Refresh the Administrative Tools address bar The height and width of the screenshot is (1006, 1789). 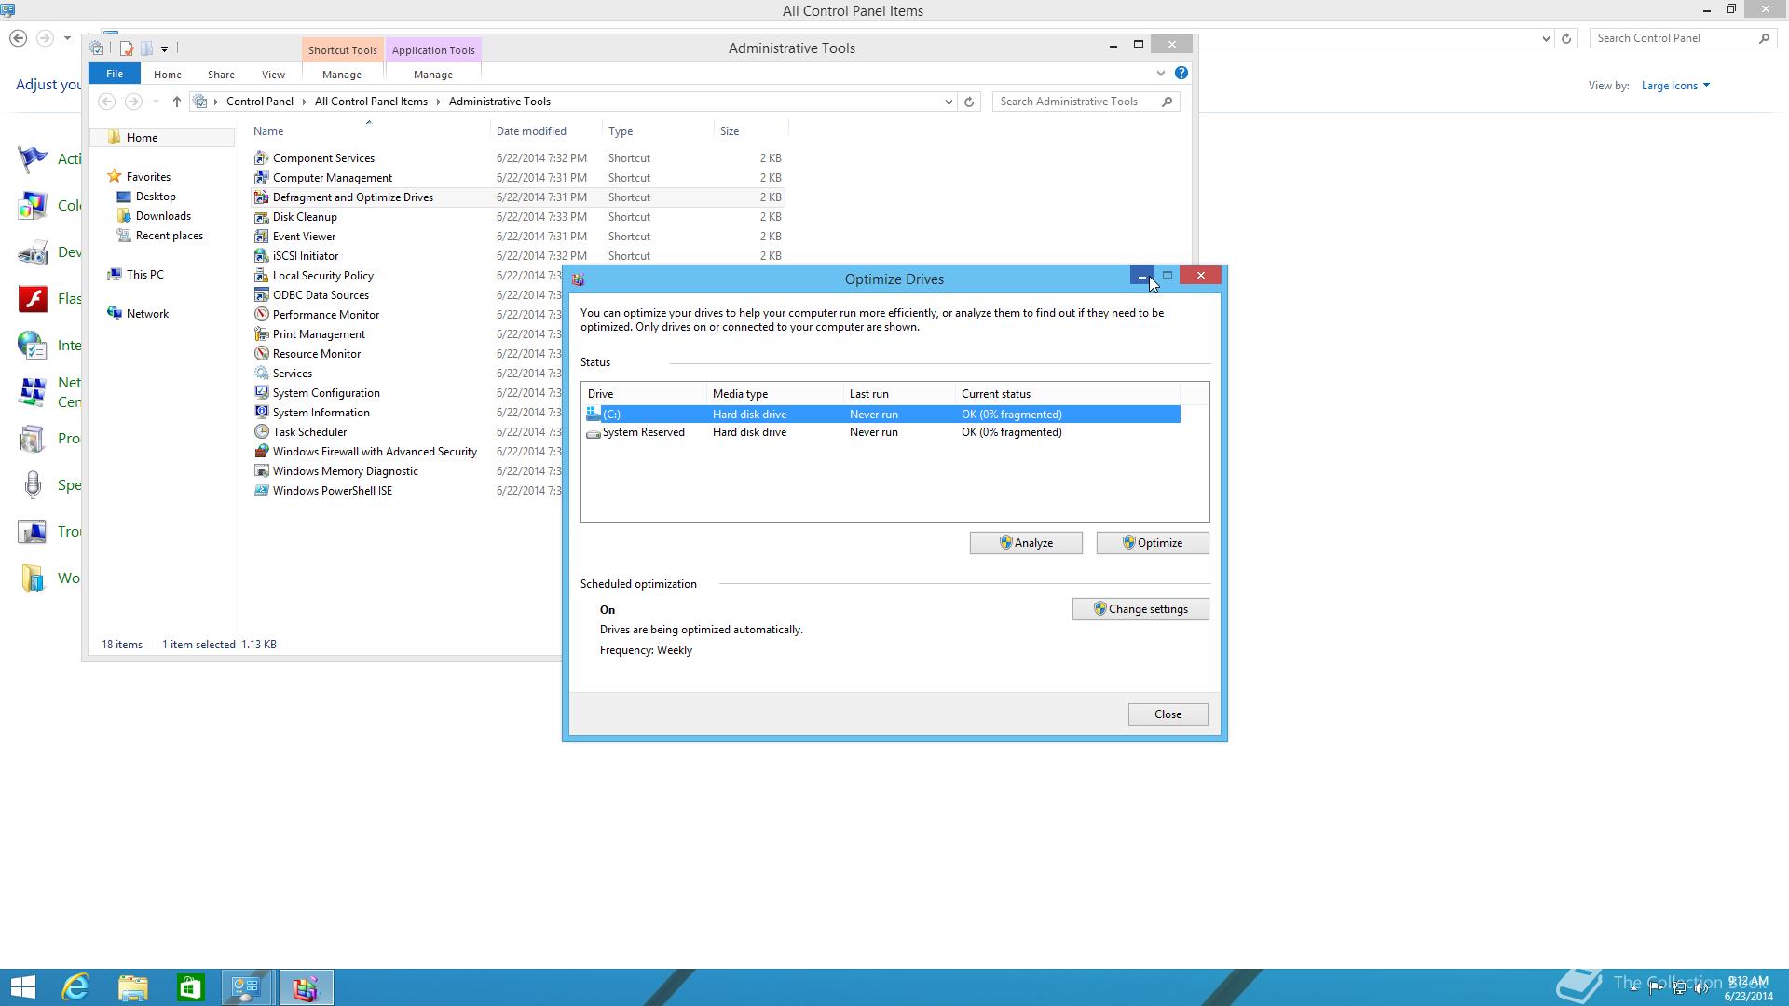pyautogui.click(x=969, y=102)
